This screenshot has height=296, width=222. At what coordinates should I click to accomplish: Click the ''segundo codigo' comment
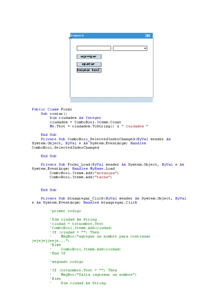tap(66, 262)
